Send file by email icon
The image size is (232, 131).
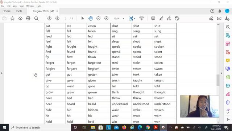pyautogui.click(x=219, y=19)
